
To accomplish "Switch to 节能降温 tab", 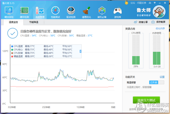I will click(x=34, y=22).
